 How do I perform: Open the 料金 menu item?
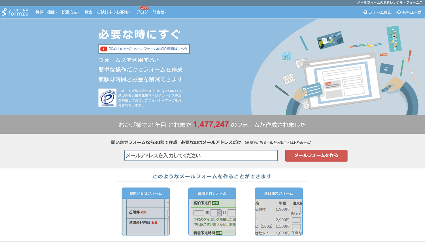[x=88, y=12]
